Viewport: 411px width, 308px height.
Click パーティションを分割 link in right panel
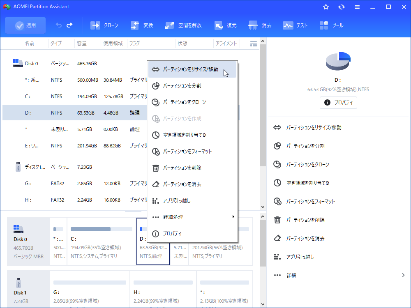click(305, 146)
